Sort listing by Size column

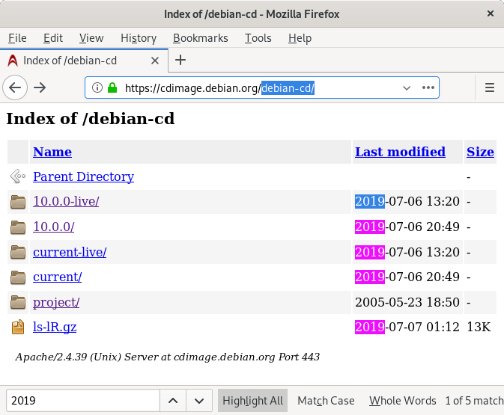(x=480, y=152)
